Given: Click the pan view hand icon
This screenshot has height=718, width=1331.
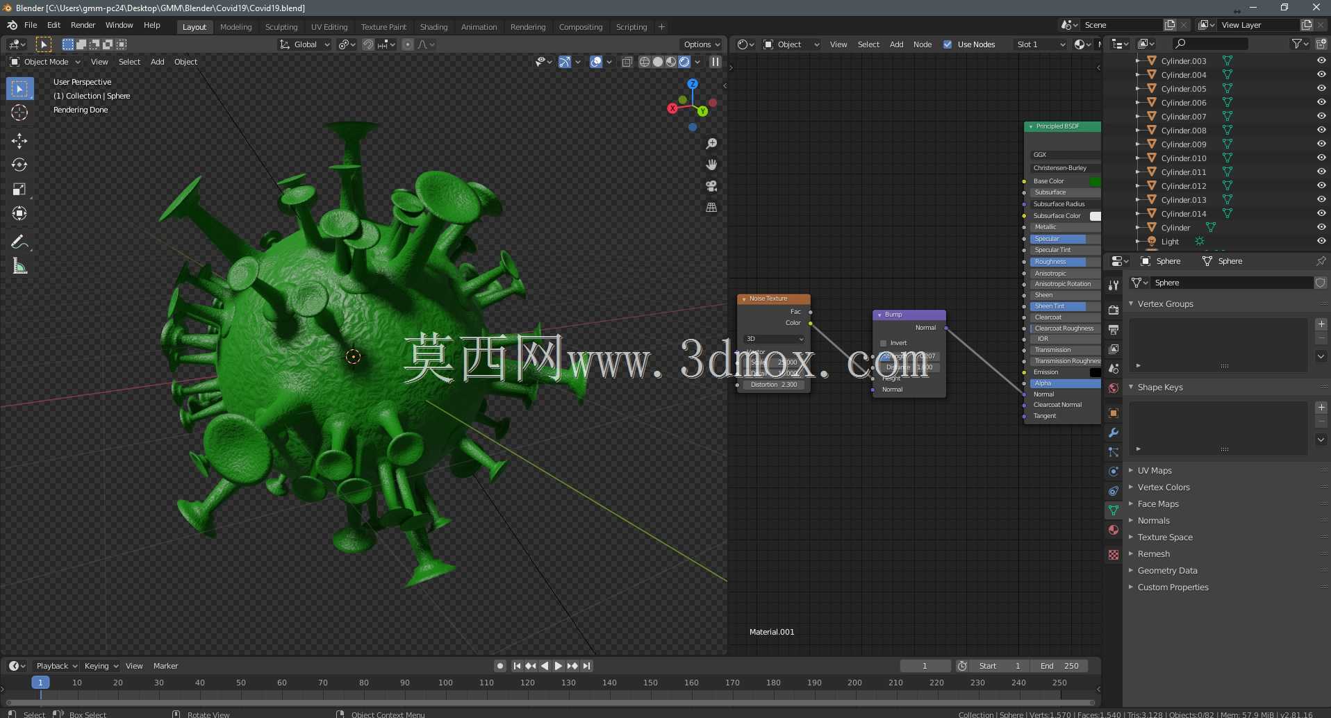Looking at the screenshot, I should coord(711,165).
